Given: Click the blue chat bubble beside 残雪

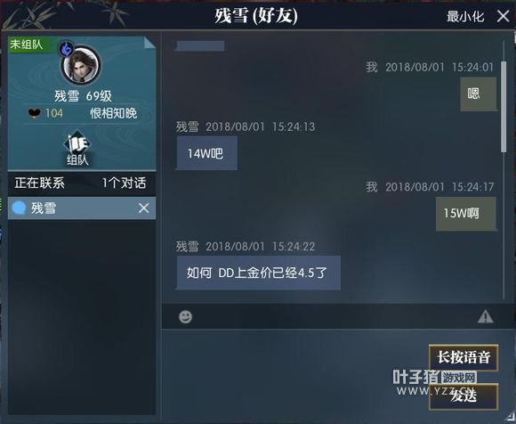Looking at the screenshot, I should pos(19,208).
